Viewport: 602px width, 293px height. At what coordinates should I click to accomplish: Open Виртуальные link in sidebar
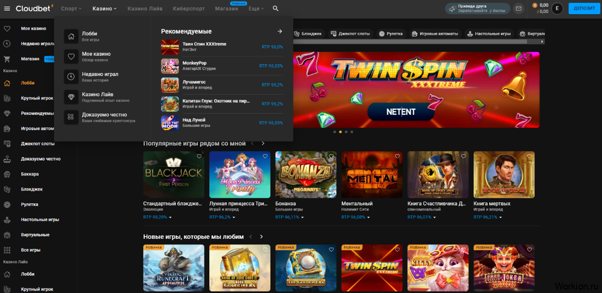tap(35, 235)
